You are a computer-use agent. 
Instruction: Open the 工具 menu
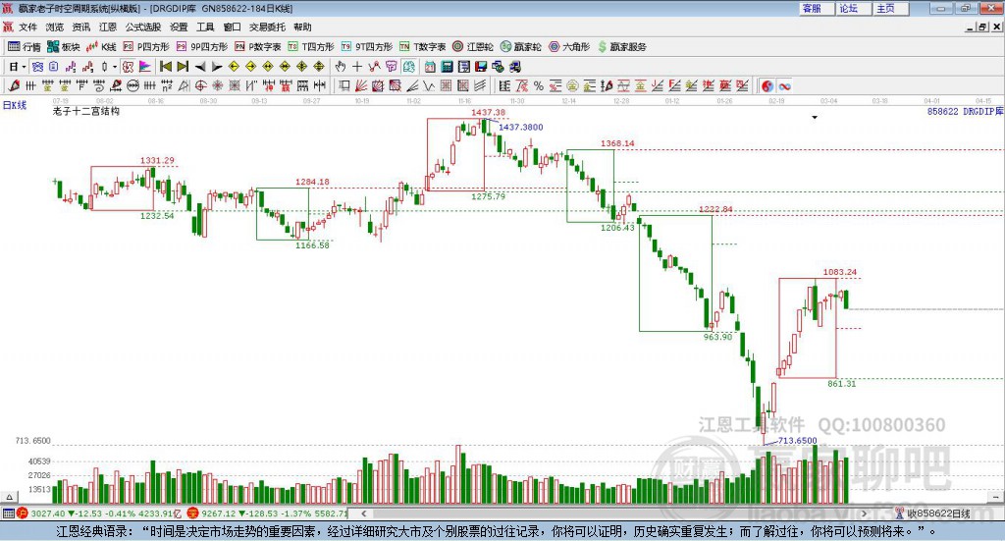tap(205, 27)
